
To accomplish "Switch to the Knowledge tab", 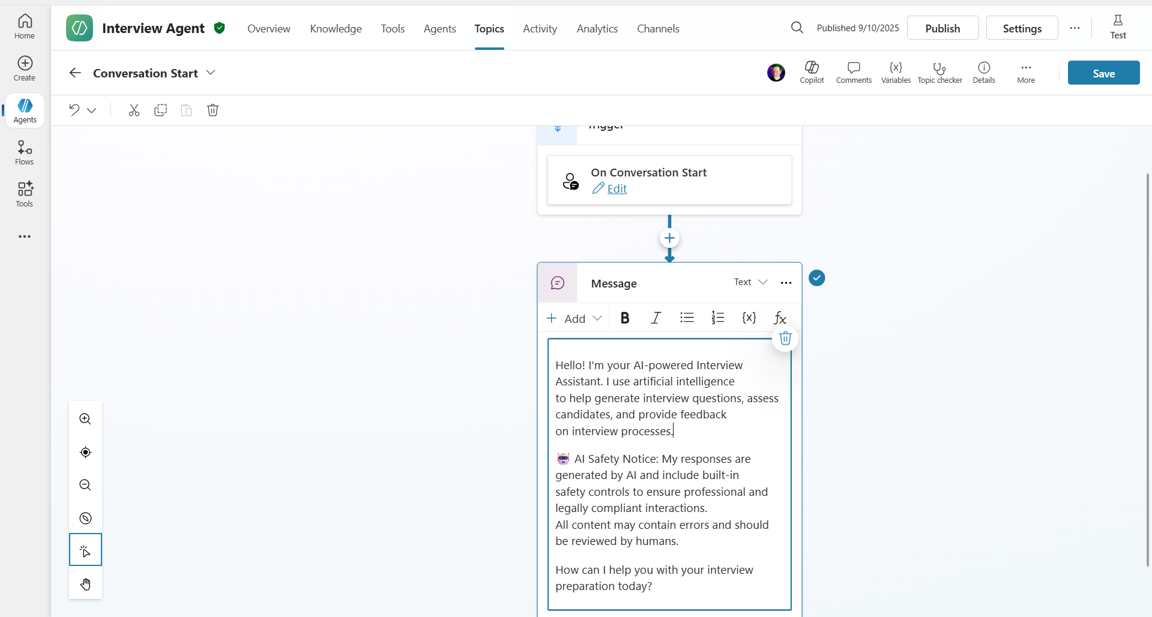I will click(x=336, y=28).
